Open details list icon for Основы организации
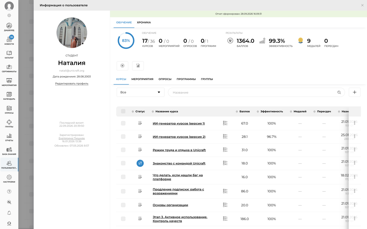367x229 pixels. pos(225,205)
